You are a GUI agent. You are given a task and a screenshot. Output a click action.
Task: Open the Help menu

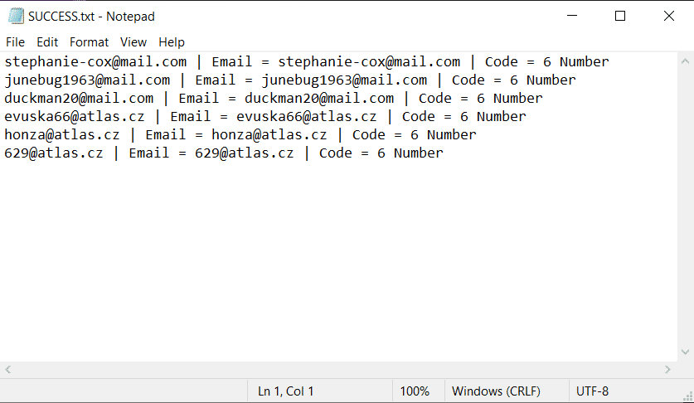172,41
